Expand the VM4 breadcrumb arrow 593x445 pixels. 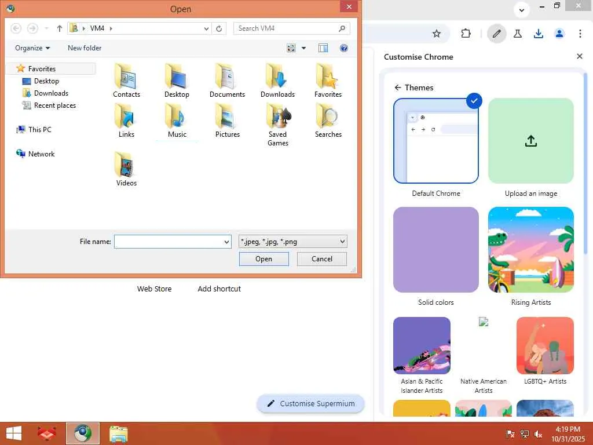point(111,28)
